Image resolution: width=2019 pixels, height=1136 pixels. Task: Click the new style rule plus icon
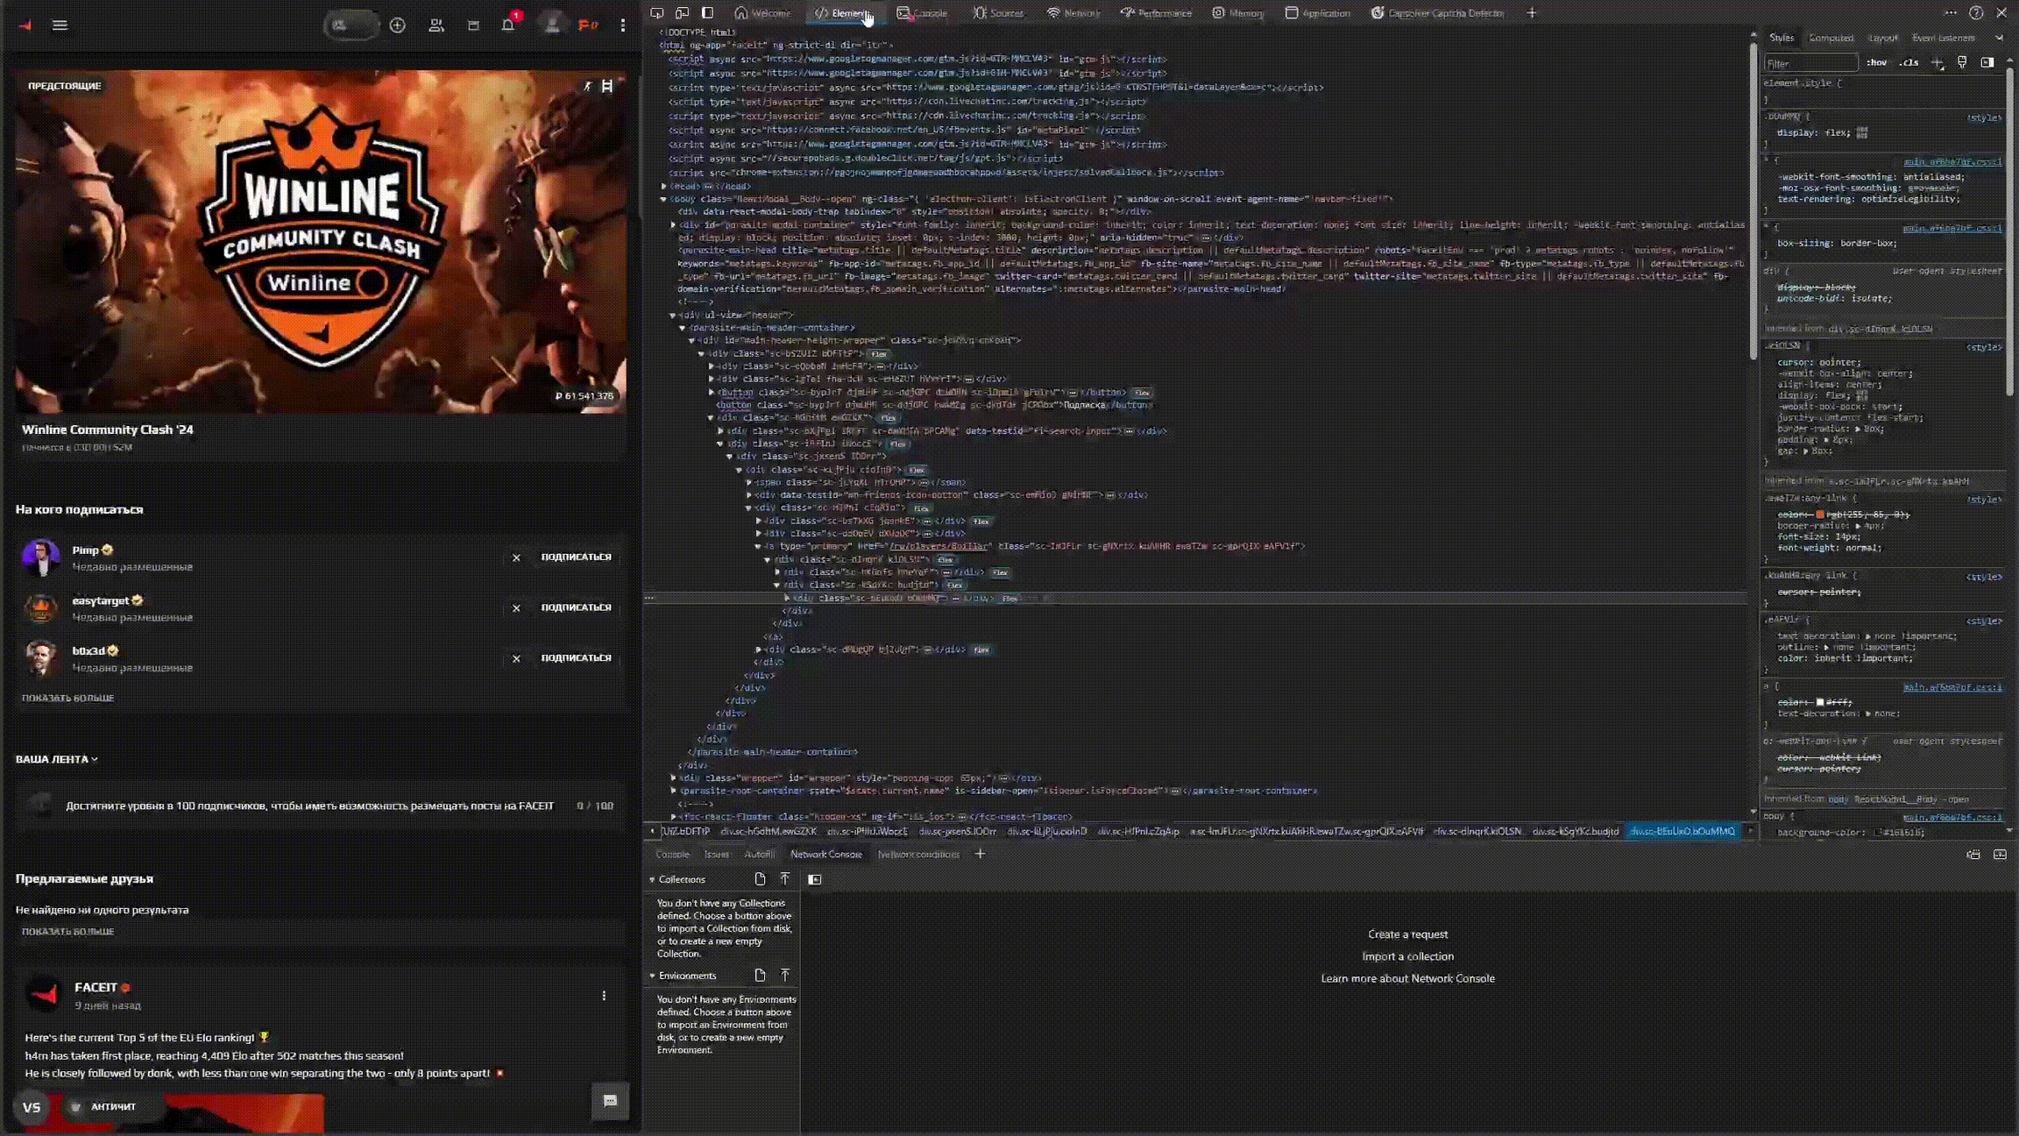click(1937, 63)
